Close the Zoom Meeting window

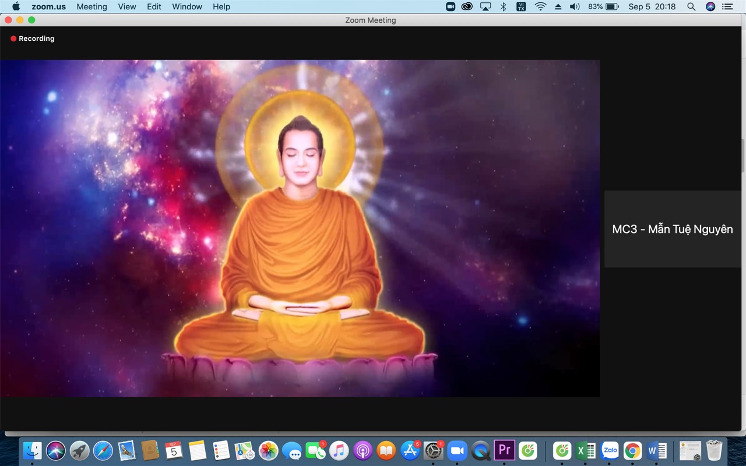coord(8,20)
